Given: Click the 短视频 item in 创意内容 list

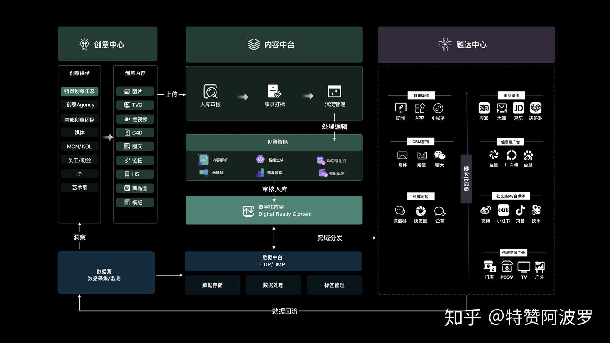Looking at the screenshot, I should click(135, 119).
